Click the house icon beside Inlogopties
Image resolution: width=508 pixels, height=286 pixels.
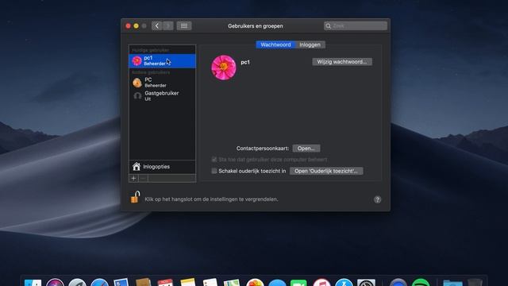pyautogui.click(x=137, y=167)
